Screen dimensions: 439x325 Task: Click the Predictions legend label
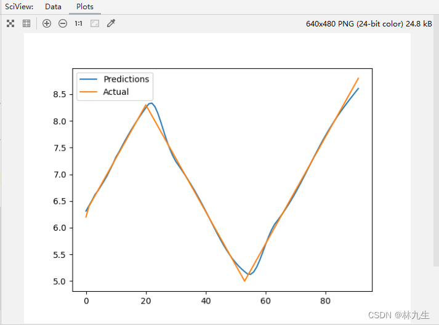(x=126, y=79)
